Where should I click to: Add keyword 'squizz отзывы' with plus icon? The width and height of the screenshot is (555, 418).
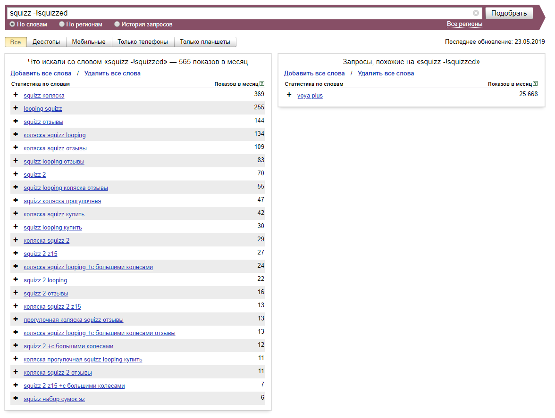(x=16, y=121)
